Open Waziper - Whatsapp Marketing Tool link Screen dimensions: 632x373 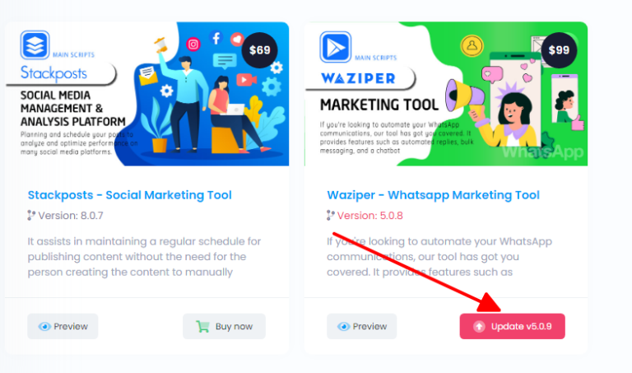pyautogui.click(x=433, y=195)
